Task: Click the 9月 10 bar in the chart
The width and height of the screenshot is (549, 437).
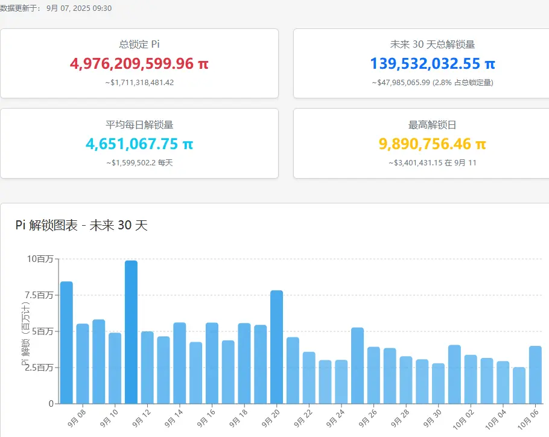Action: point(115,368)
